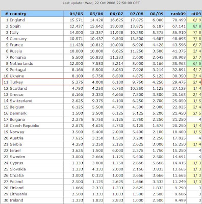Select the Czech Republic country name

(x=24, y=126)
